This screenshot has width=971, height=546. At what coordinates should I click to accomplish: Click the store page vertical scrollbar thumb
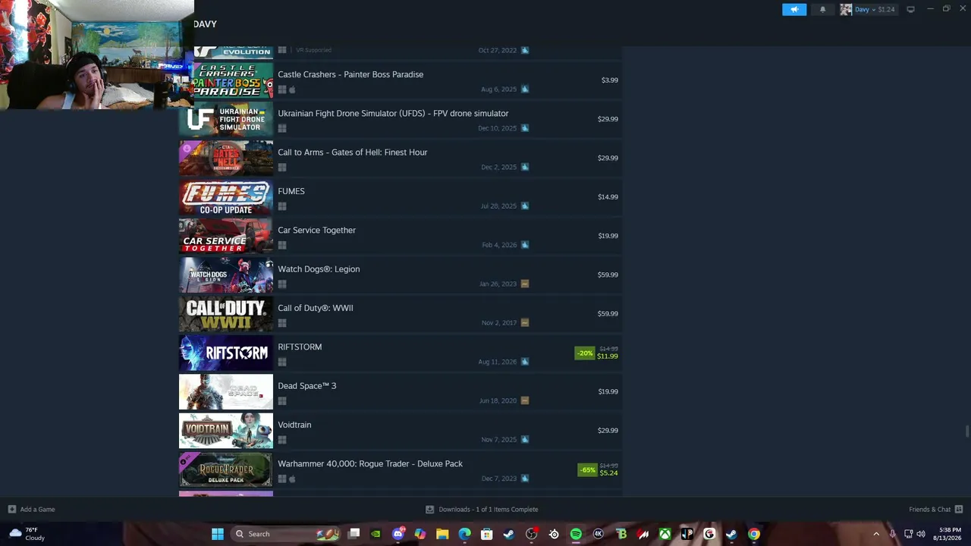click(x=966, y=431)
